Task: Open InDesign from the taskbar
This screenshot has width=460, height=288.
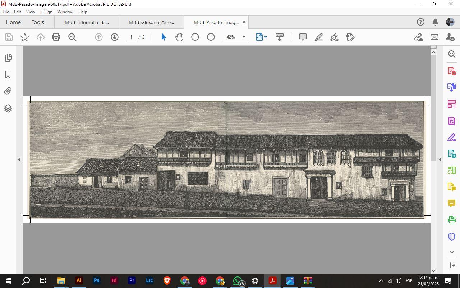Action: click(114, 281)
